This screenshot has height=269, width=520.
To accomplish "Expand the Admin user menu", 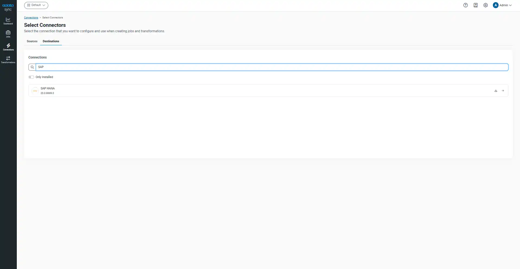I will click(502, 5).
